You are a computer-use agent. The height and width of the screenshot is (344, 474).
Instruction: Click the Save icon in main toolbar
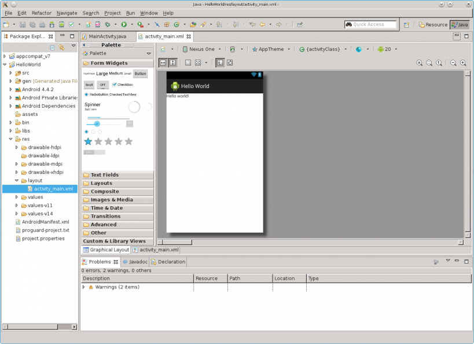tap(23, 24)
